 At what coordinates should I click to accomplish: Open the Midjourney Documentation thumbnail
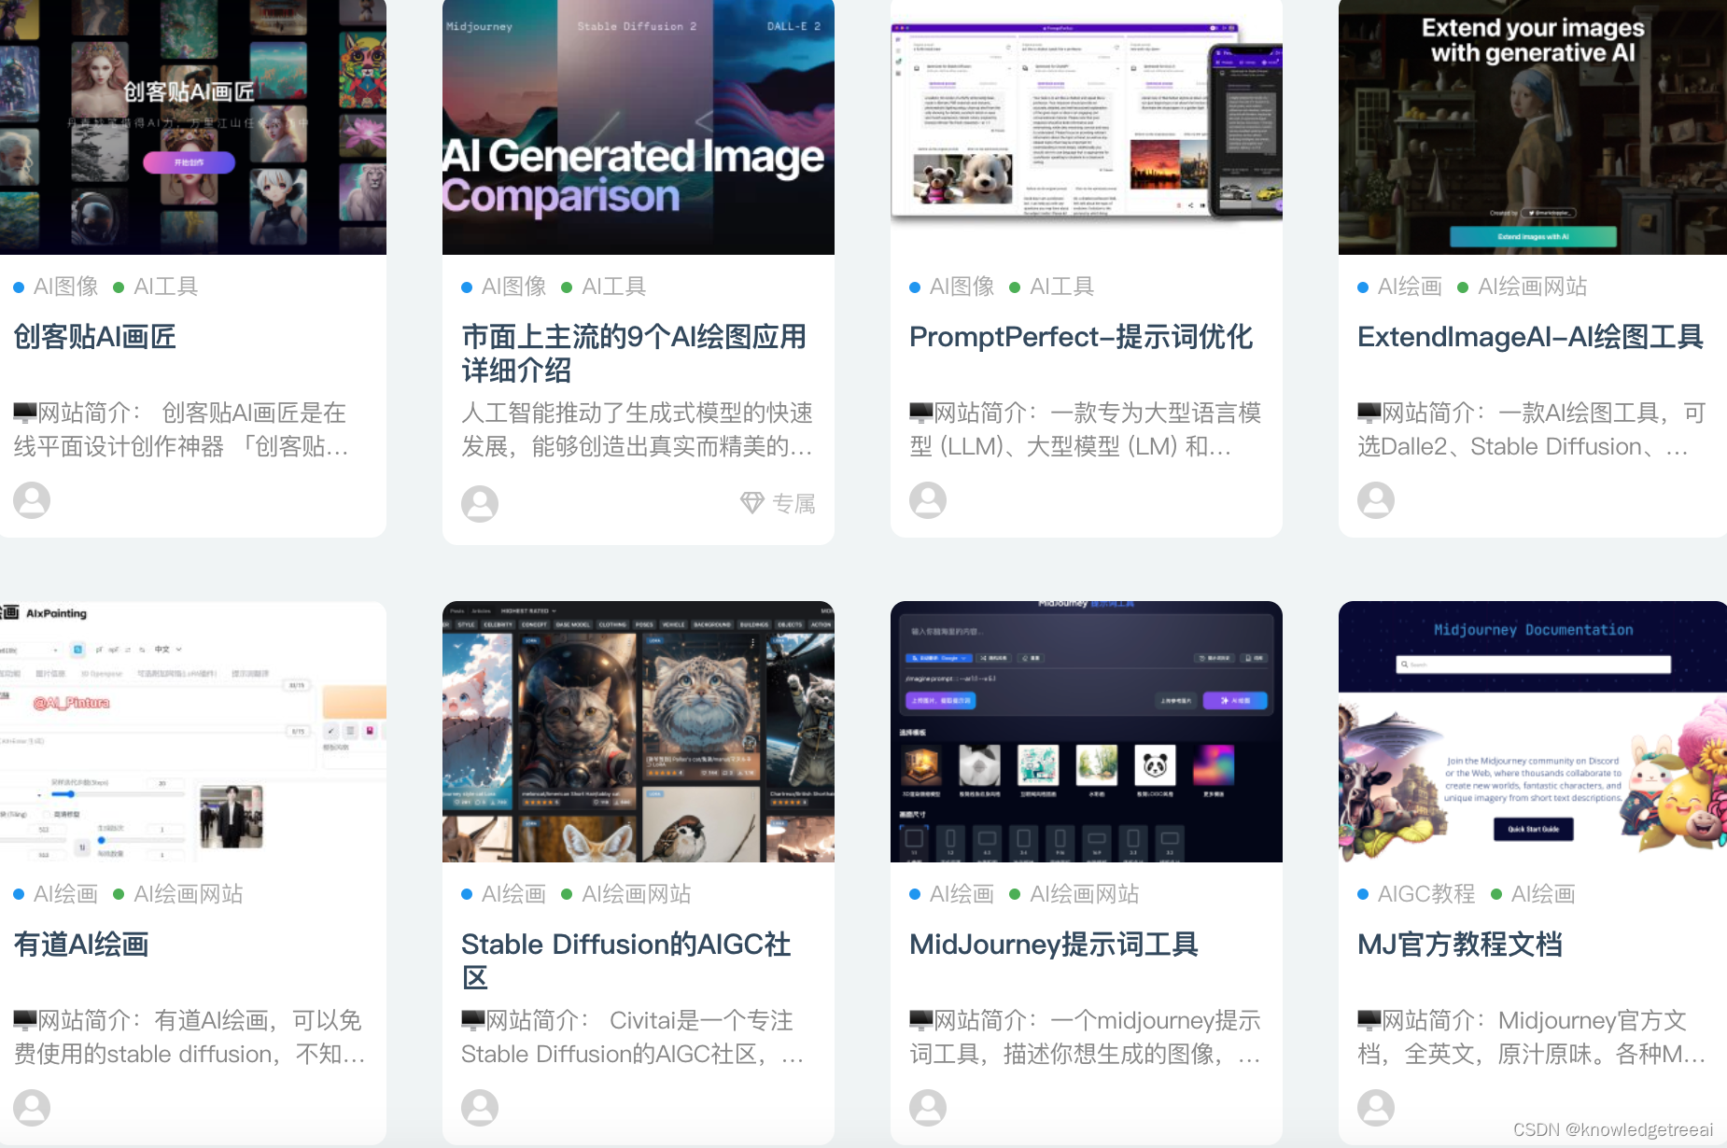tap(1533, 732)
